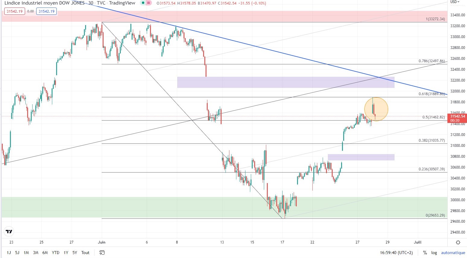
Task: Switch to the 3M date range
Action: pyautogui.click(x=36, y=253)
